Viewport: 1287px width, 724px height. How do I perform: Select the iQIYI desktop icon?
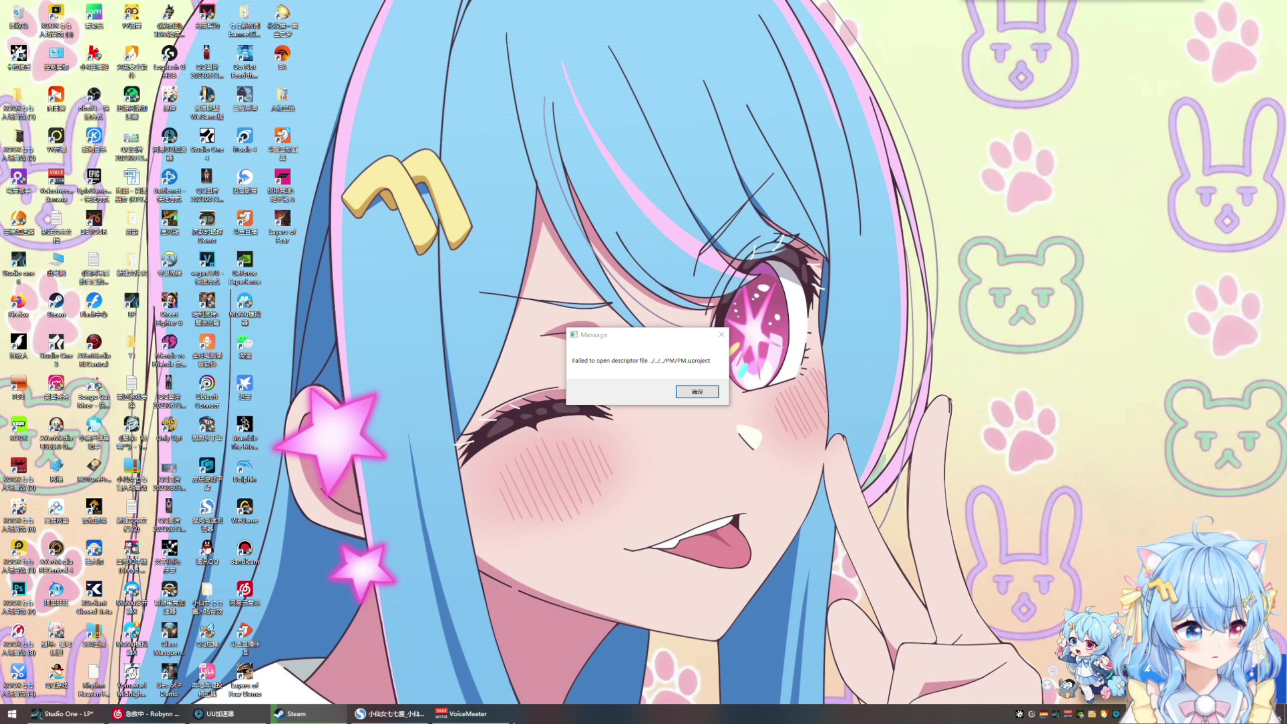tap(94, 17)
